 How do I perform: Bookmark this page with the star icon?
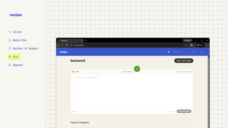pyautogui.click(x=186, y=45)
